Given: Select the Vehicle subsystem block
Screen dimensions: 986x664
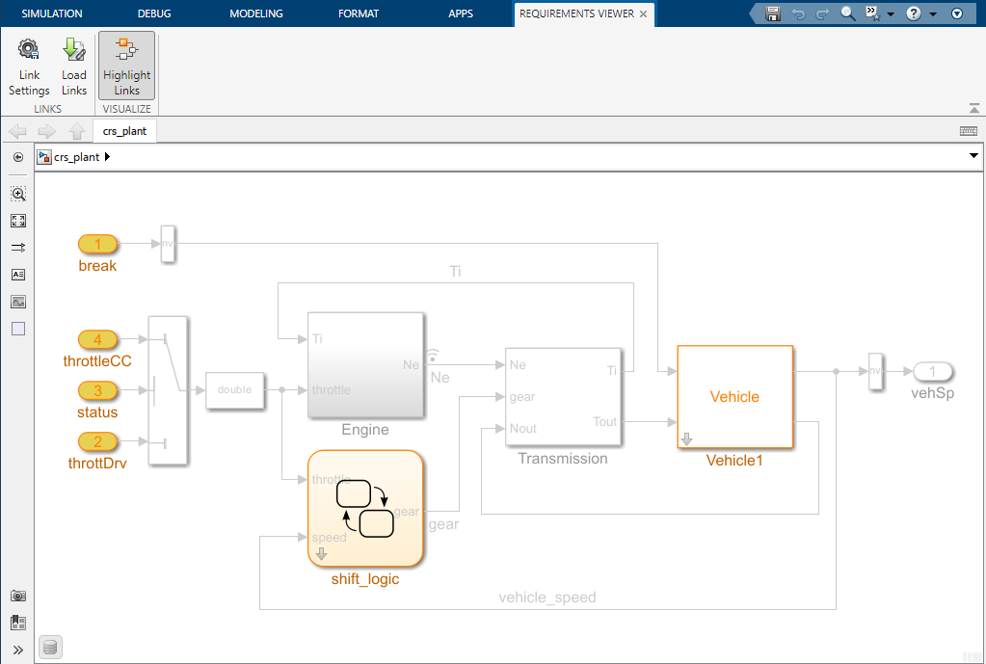Looking at the screenshot, I should click(x=734, y=397).
